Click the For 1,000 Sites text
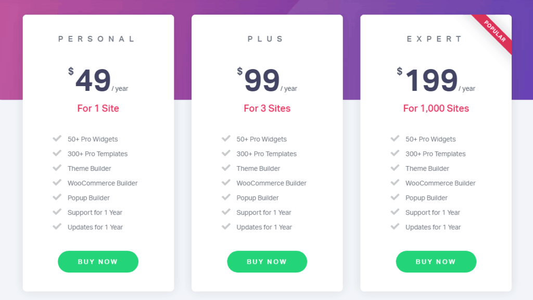The image size is (533, 300). point(436,108)
